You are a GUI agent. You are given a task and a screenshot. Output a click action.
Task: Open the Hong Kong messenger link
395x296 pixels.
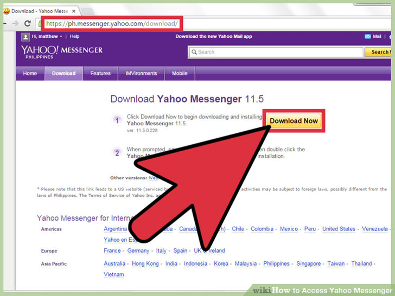(x=145, y=263)
